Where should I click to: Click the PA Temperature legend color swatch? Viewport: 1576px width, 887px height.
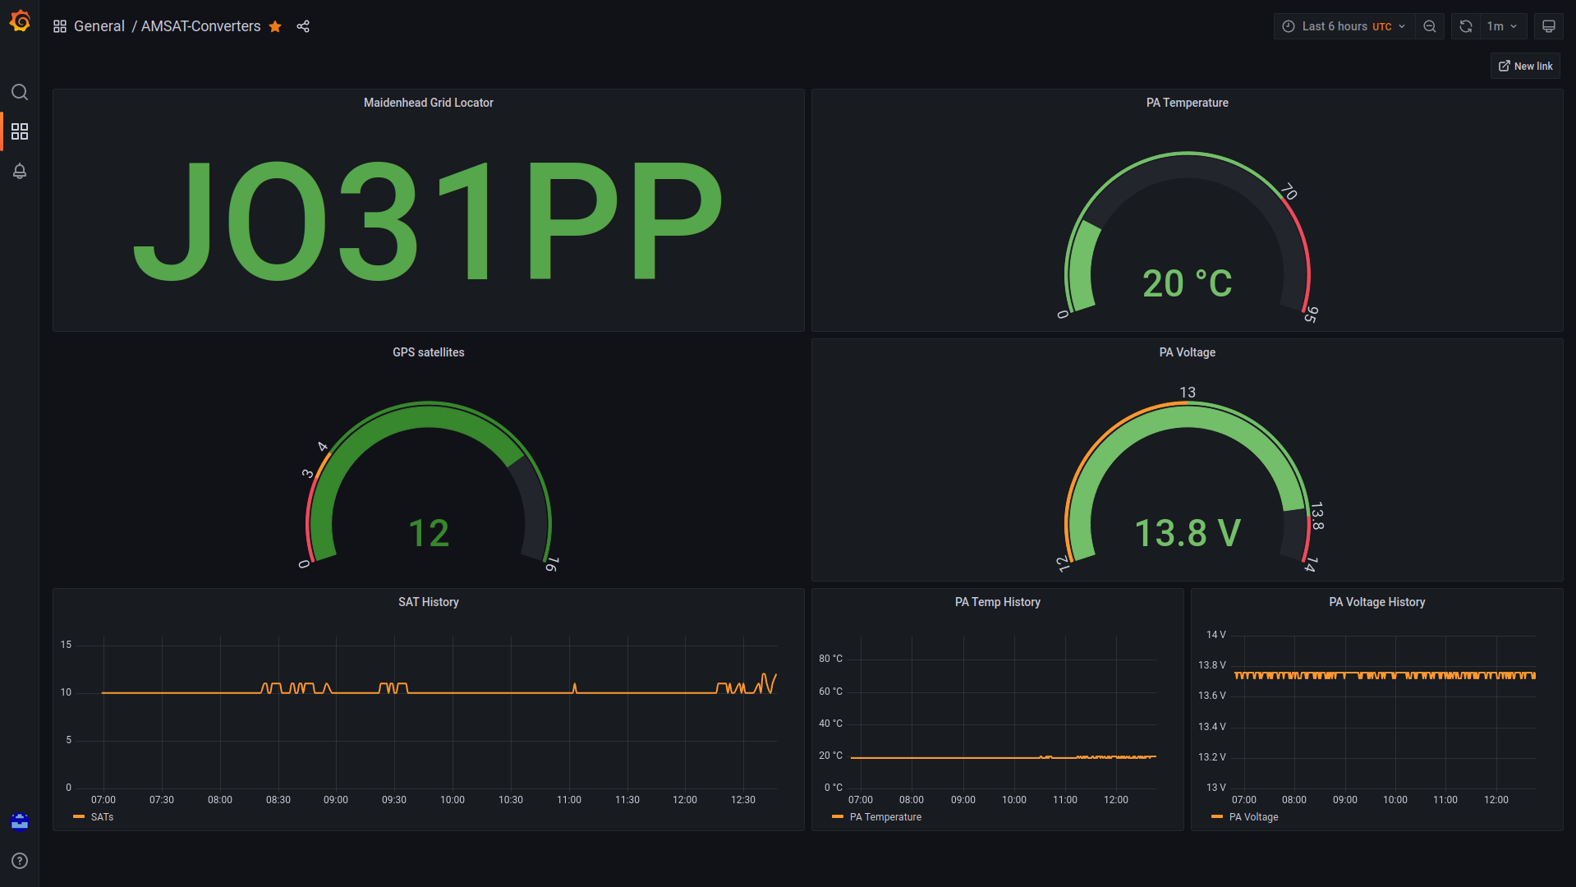tap(838, 817)
